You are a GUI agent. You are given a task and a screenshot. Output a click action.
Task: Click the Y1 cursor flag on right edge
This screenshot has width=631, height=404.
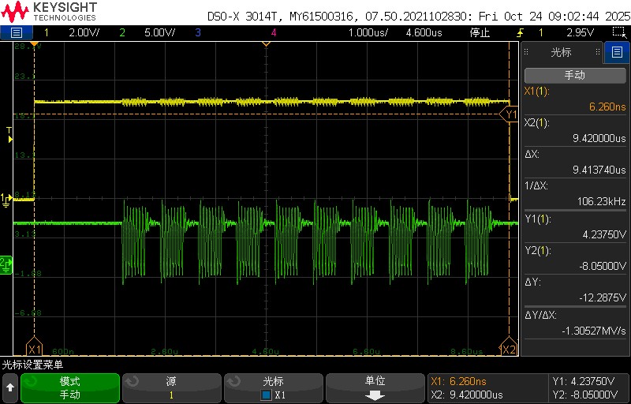tap(510, 115)
